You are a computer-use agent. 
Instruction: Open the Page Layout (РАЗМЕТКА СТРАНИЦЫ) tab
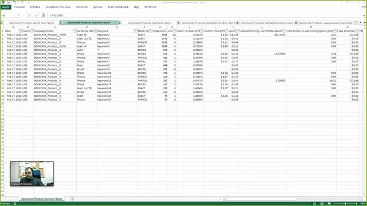[x=58, y=7]
